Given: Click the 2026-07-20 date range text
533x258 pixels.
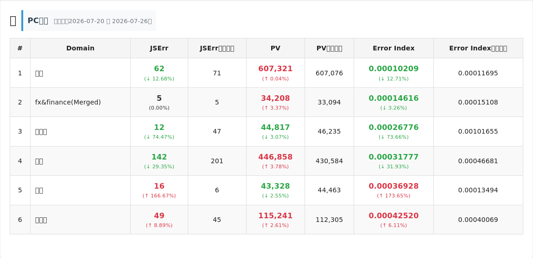Looking at the screenshot, I should pos(102,21).
